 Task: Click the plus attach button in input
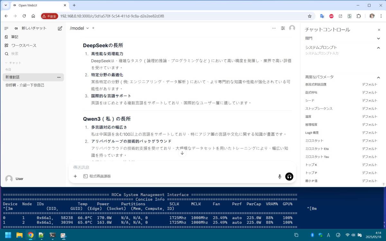tap(75, 176)
